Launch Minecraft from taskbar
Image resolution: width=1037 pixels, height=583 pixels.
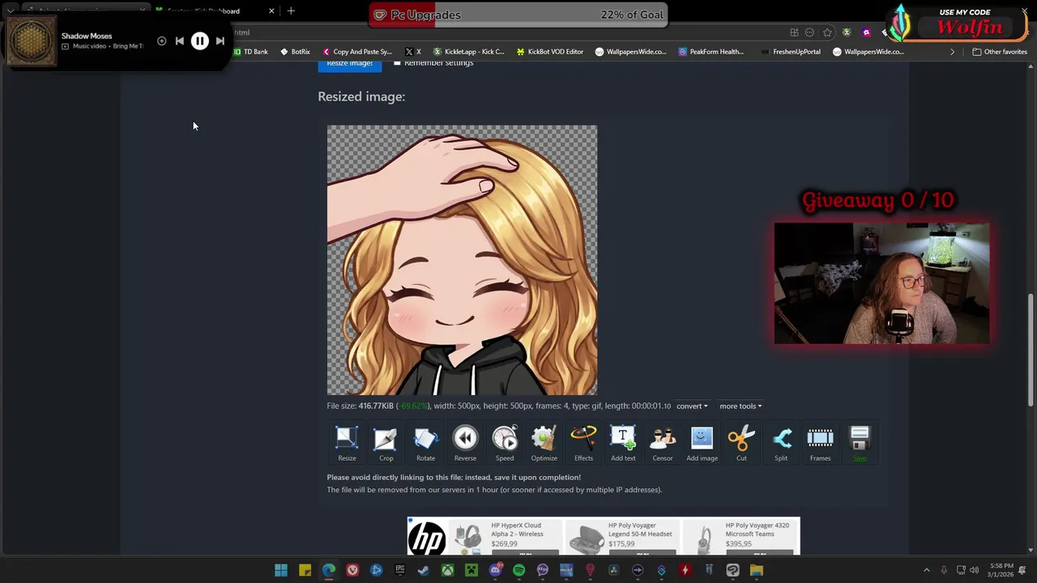point(471,570)
